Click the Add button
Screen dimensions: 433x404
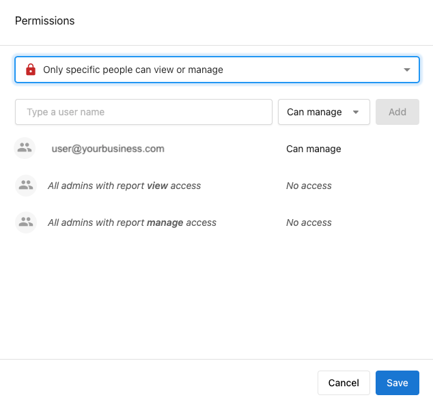click(397, 112)
